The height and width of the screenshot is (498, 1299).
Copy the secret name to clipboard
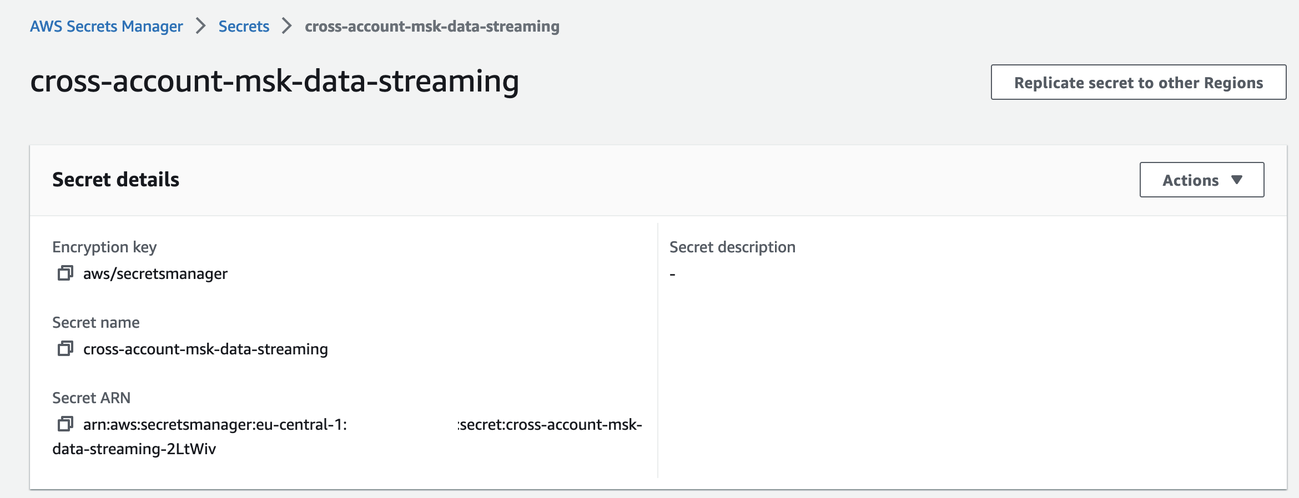[x=66, y=349]
